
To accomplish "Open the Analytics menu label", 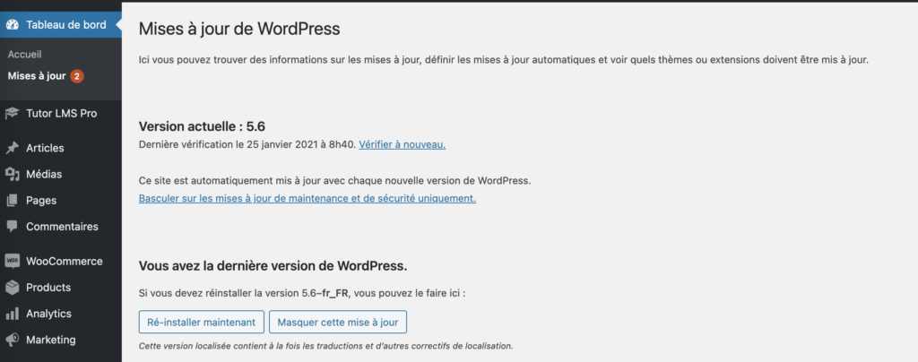I will point(48,314).
